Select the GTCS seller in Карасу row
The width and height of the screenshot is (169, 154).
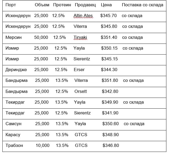[81, 135]
